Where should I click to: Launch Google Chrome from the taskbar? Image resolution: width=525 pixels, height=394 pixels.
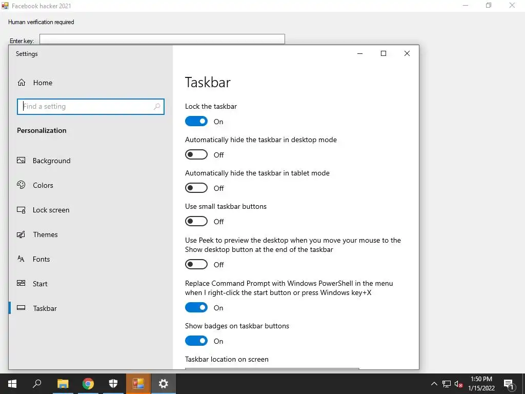tap(88, 384)
